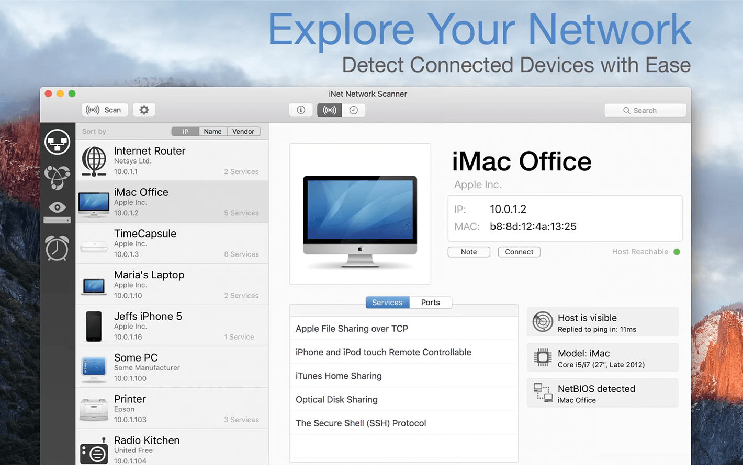Select the TimeCapsule name text
This screenshot has width=743, height=465.
pos(145,234)
